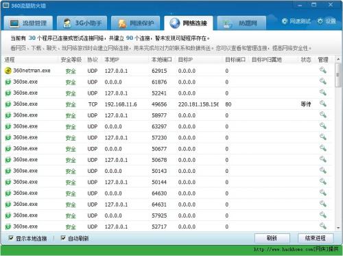Viewport: 343px width, 256px height.
Task: Click the TCP protocol cell
Action: coord(93,104)
